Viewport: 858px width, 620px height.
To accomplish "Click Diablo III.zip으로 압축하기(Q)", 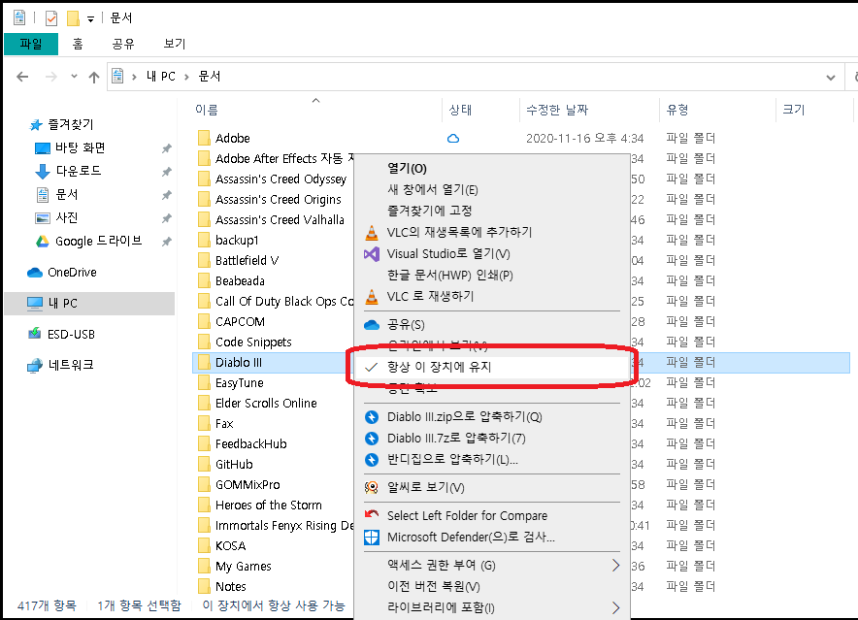I will 465,417.
